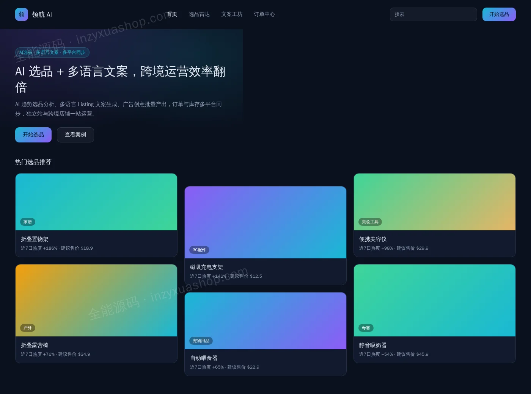Click the hero 开始选品 button

coord(33,135)
